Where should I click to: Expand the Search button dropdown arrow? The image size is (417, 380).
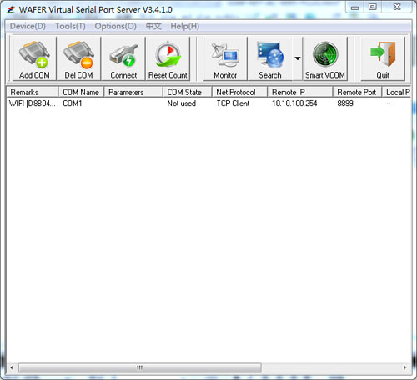298,58
